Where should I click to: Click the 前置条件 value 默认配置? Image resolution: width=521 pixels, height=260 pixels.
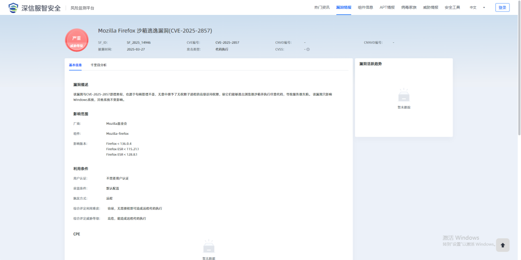coord(112,188)
